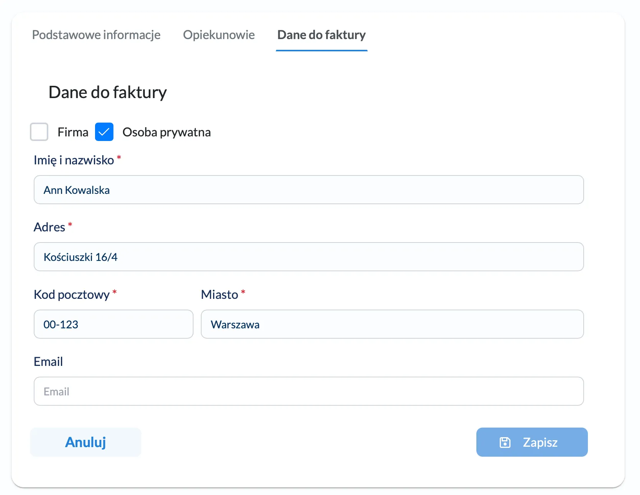Select the Dane do faktury tab
640x495 pixels.
[x=321, y=35]
